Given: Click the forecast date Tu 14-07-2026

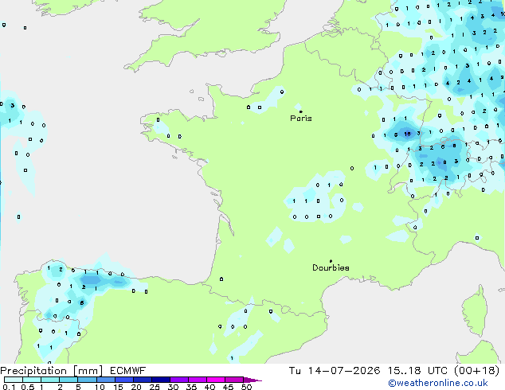Looking at the screenshot, I should [335, 371].
